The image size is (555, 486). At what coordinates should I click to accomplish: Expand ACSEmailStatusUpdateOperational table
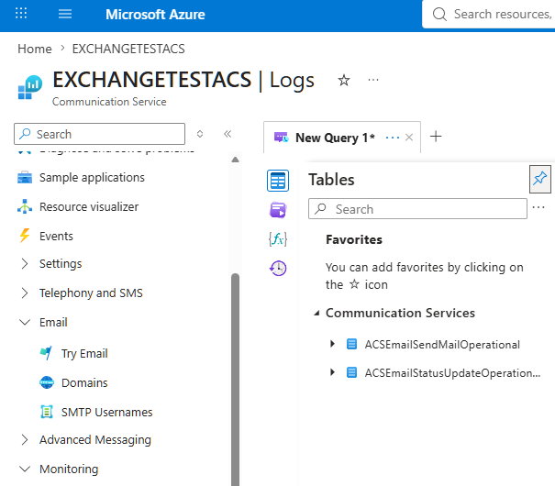[x=332, y=372]
